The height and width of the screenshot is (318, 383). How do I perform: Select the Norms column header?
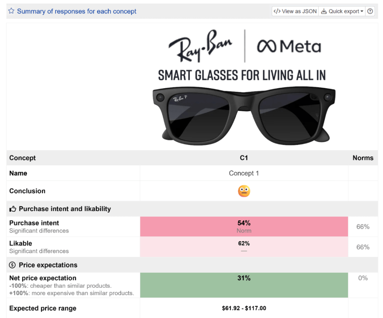363,158
